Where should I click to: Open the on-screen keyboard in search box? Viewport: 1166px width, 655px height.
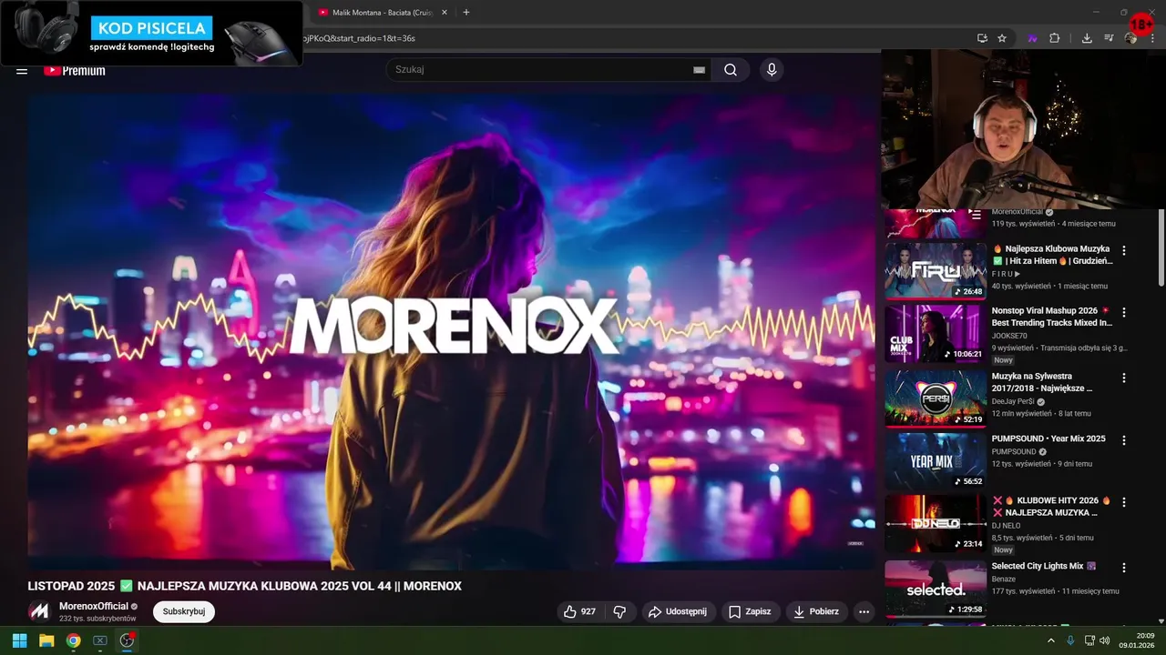[699, 70]
